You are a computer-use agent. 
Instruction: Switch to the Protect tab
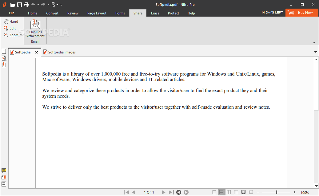tap(173, 13)
